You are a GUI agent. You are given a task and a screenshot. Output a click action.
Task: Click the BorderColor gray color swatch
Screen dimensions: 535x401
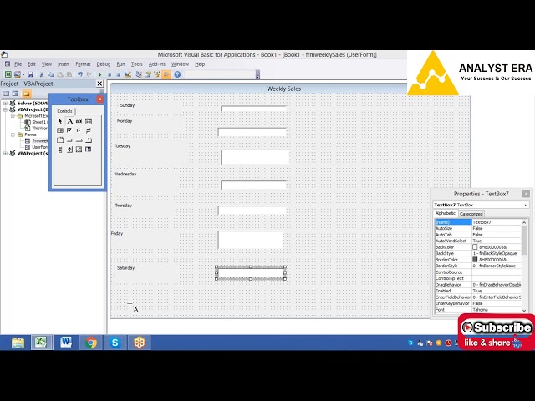coord(475,260)
